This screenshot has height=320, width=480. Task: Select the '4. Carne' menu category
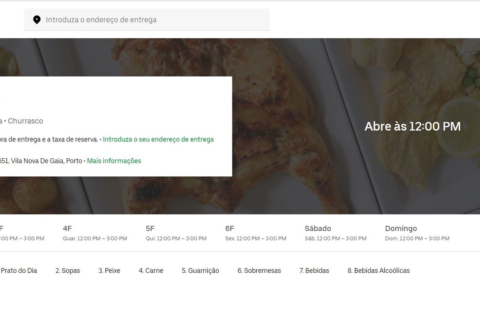tap(151, 270)
